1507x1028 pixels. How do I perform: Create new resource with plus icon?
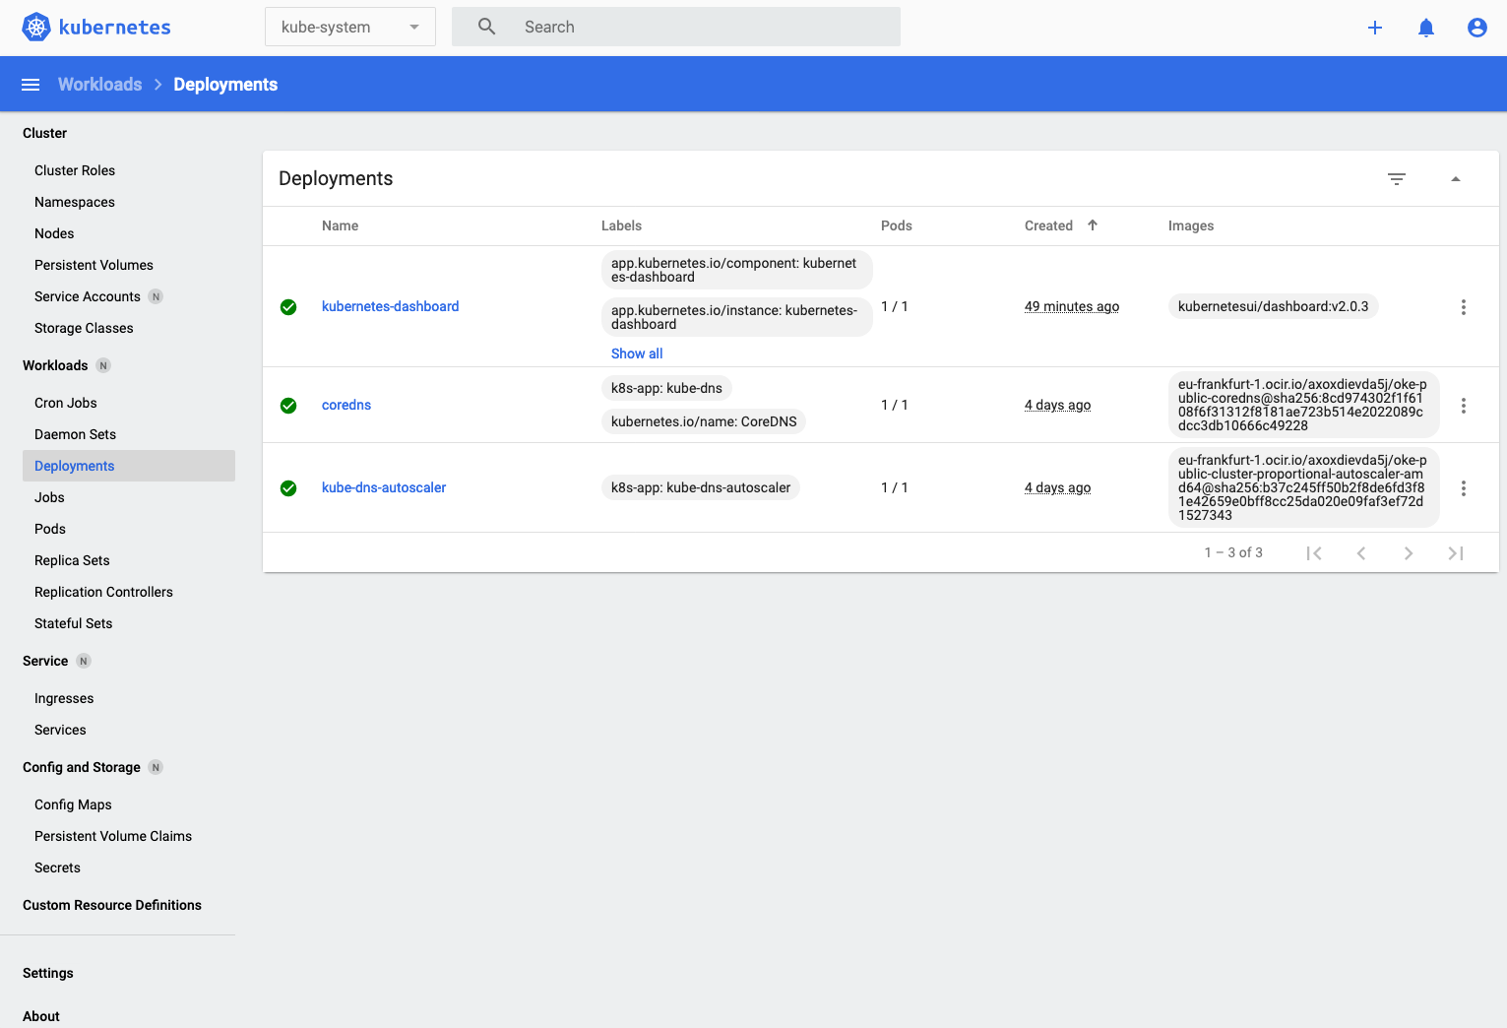tap(1375, 28)
